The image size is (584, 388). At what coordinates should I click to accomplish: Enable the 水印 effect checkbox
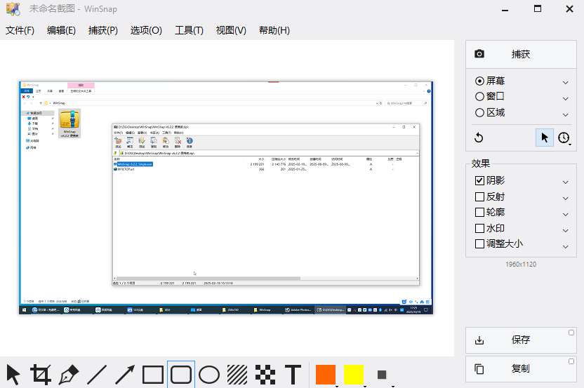coord(479,228)
